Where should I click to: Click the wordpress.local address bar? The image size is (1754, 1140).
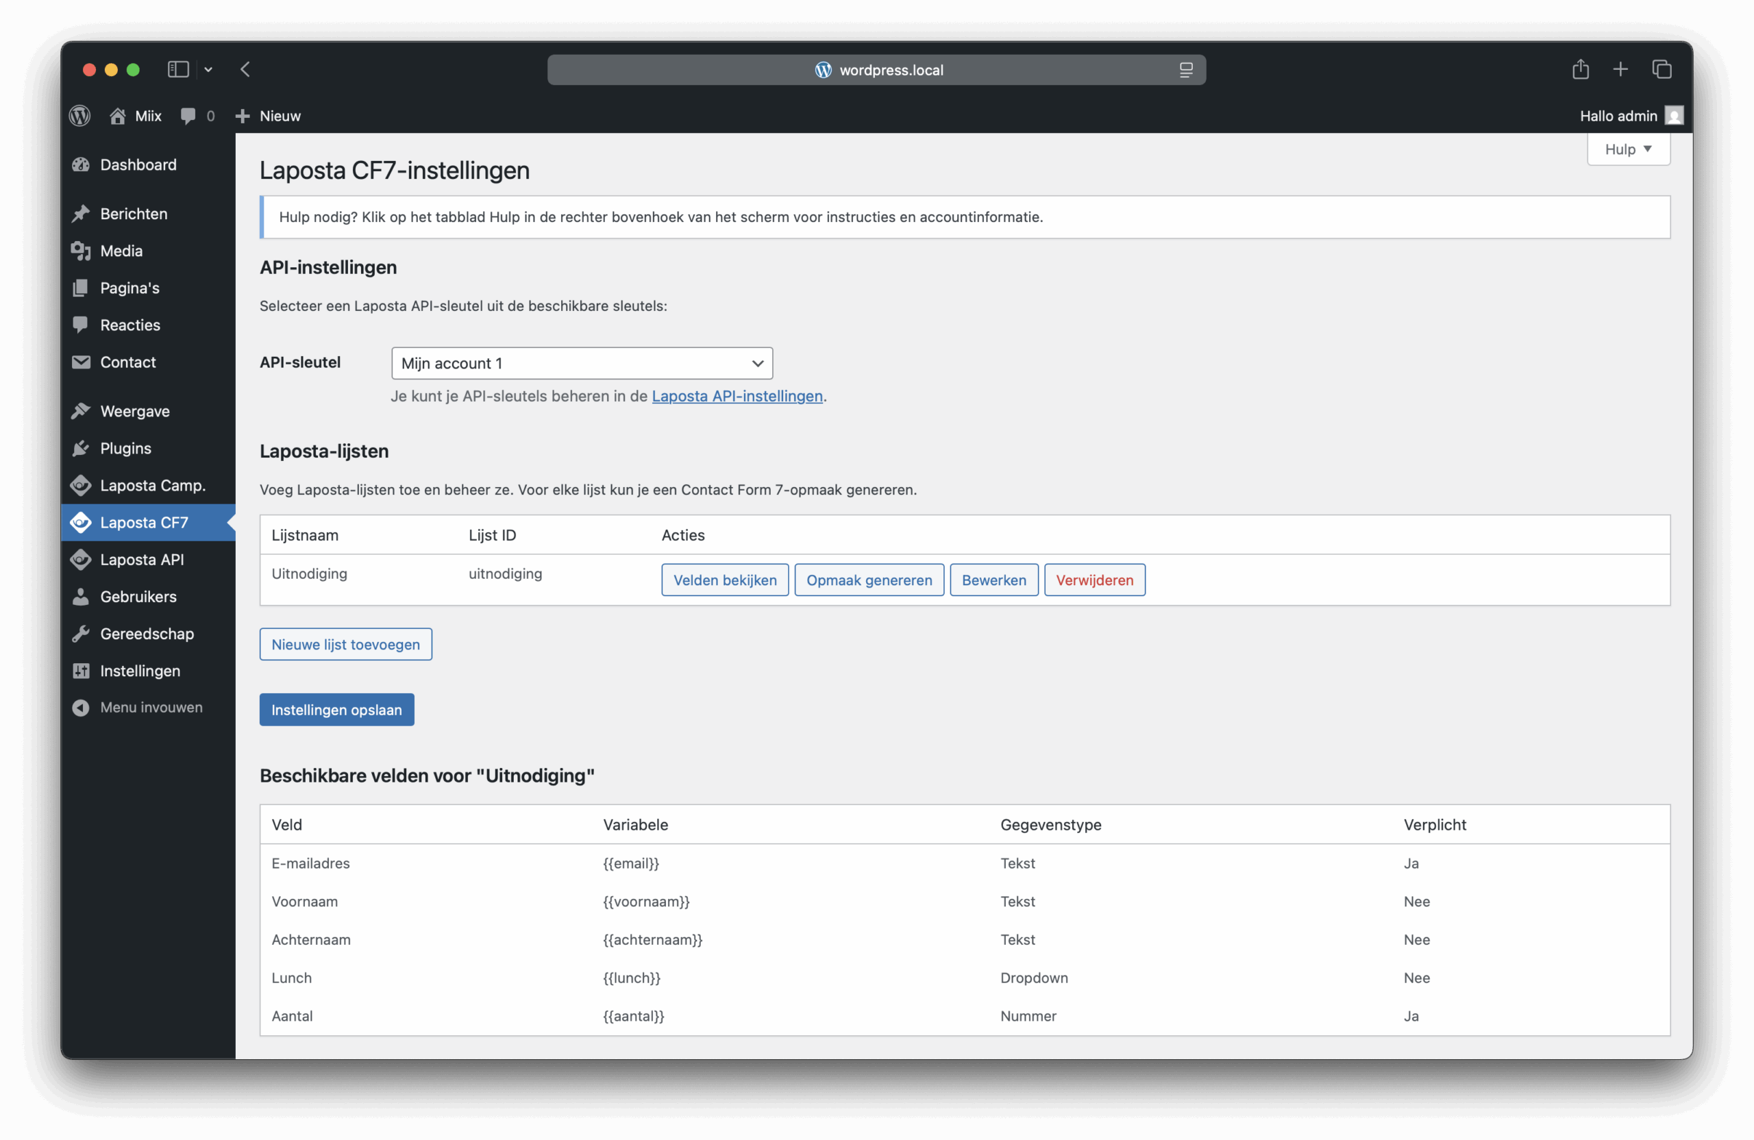tap(876, 70)
